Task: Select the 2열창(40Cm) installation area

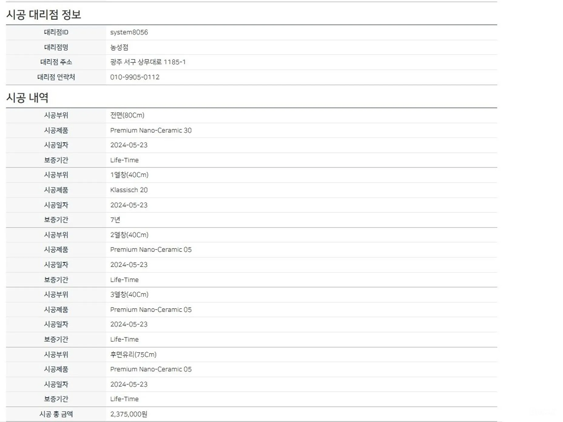Action: tap(129, 235)
